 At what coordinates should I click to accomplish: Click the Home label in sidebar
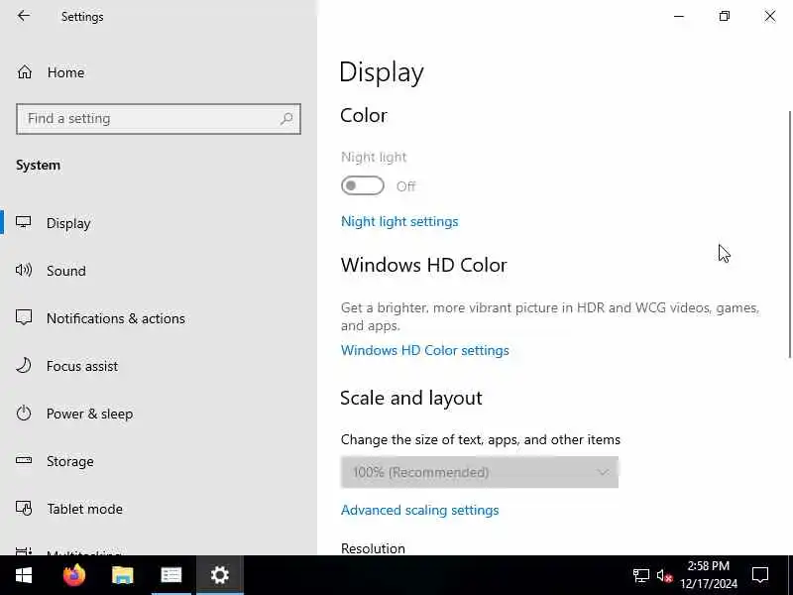pyautogui.click(x=65, y=72)
